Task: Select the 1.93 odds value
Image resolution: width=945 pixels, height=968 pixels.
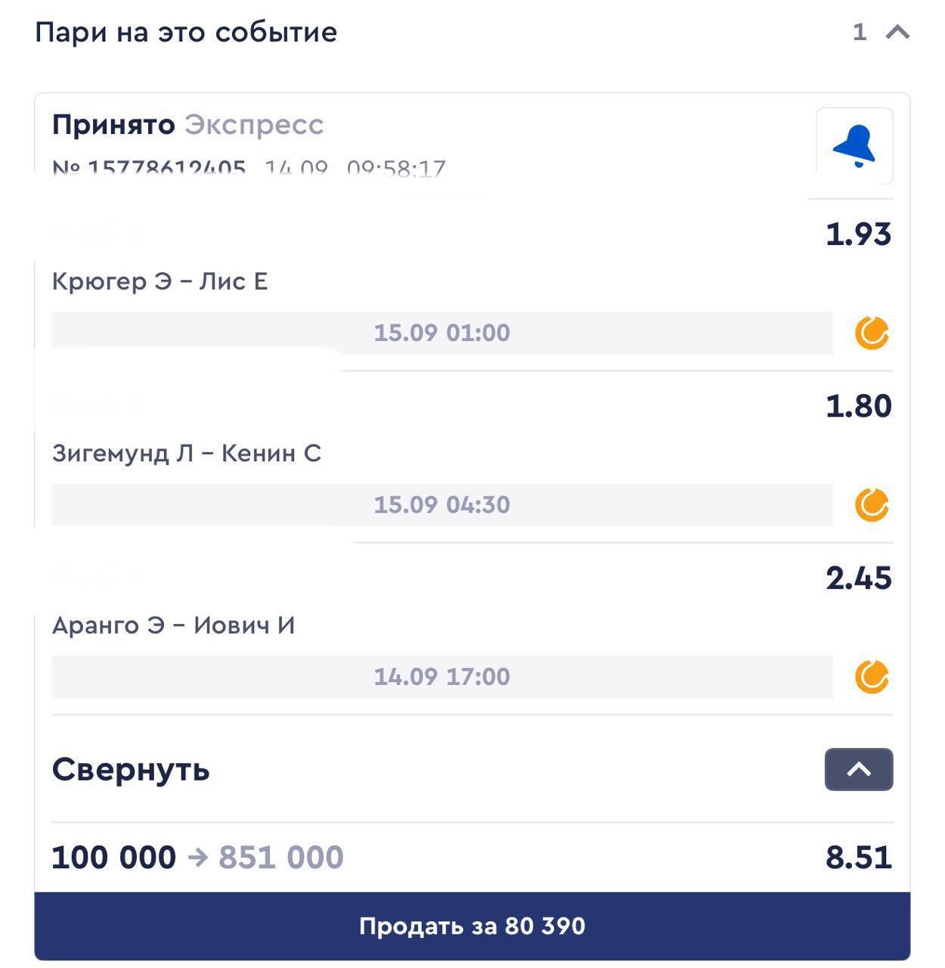Action: (859, 234)
